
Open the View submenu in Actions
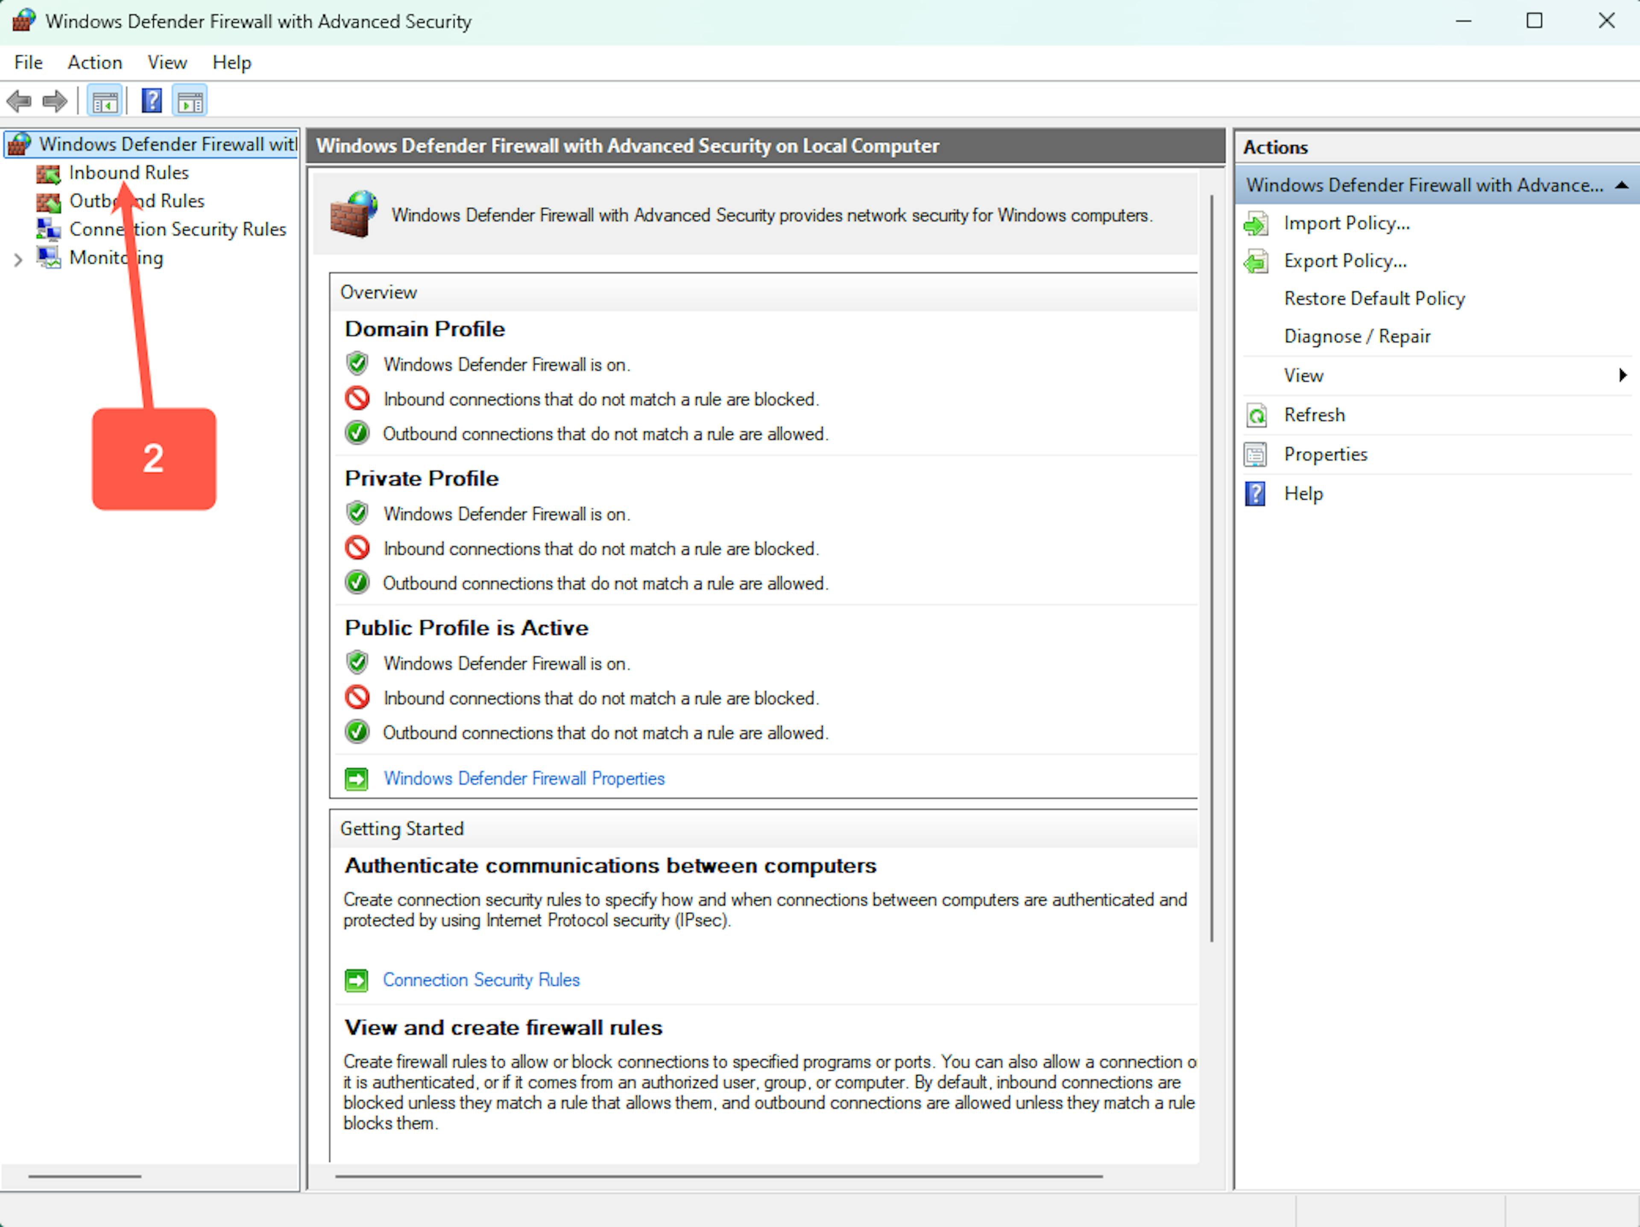(1303, 376)
